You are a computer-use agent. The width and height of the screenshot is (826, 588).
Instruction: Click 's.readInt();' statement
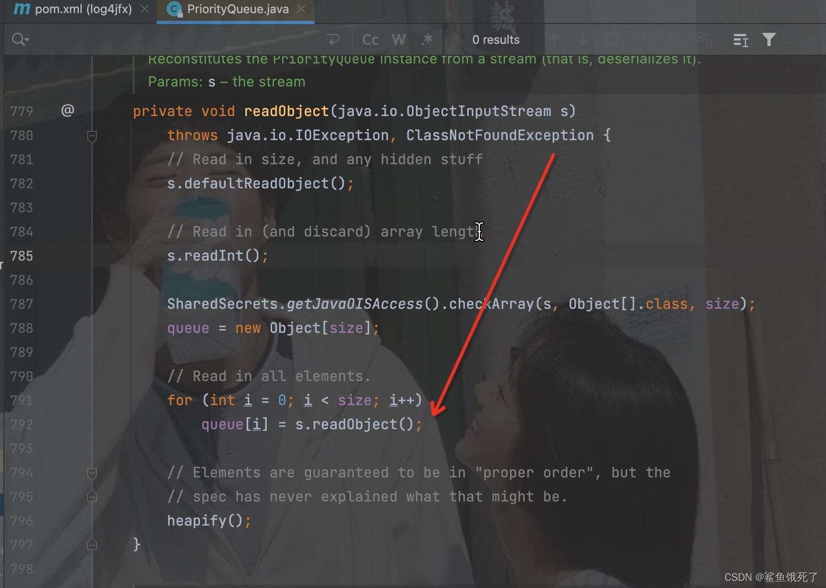tap(218, 256)
